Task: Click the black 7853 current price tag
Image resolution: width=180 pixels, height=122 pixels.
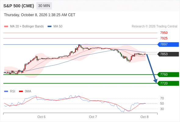Action: (168, 54)
